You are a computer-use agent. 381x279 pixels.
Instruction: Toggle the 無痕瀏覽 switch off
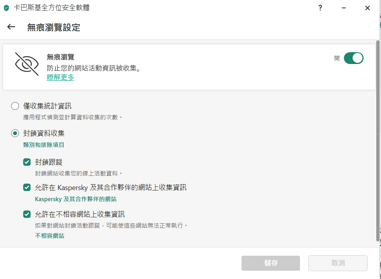(353, 58)
